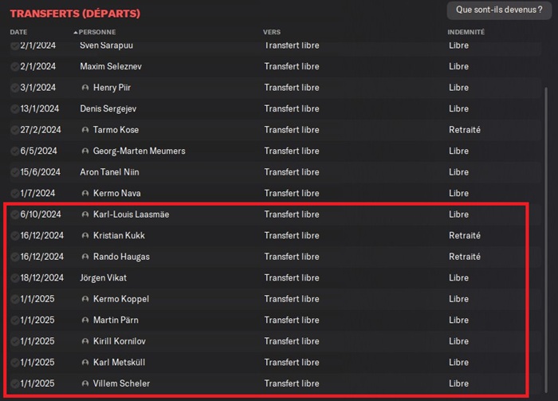Image resolution: width=558 pixels, height=401 pixels.
Task: Sort the transfers by the Date column
Action: point(18,32)
